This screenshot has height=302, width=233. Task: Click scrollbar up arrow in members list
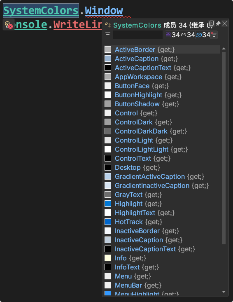point(224,49)
